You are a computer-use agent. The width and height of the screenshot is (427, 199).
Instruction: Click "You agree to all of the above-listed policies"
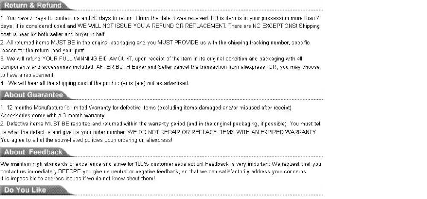pyautogui.click(x=86, y=139)
